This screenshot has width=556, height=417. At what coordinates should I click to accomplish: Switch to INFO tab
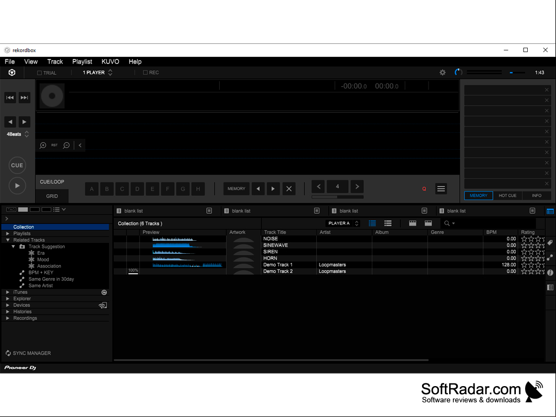tap(536, 196)
